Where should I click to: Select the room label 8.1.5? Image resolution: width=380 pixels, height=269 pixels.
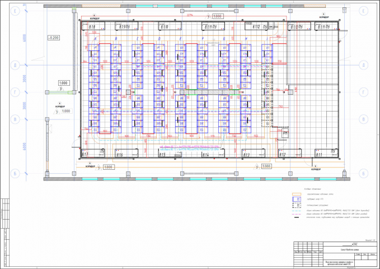point(162,155)
